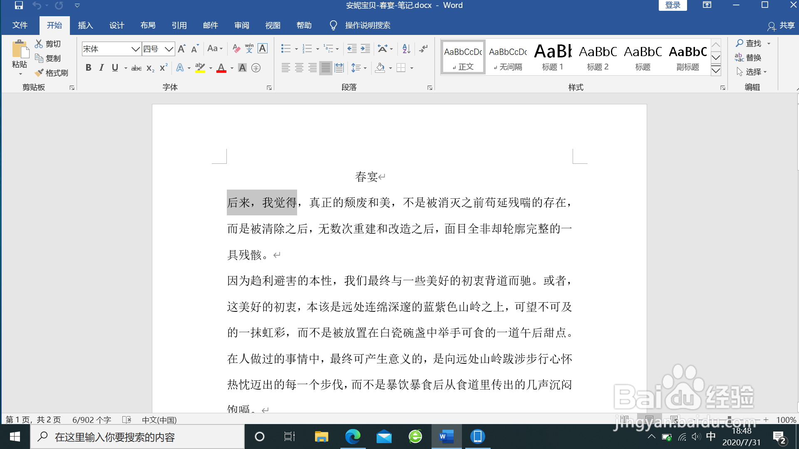The height and width of the screenshot is (449, 799).
Task: Switch to the Layout (布局) tab
Action: (148, 25)
